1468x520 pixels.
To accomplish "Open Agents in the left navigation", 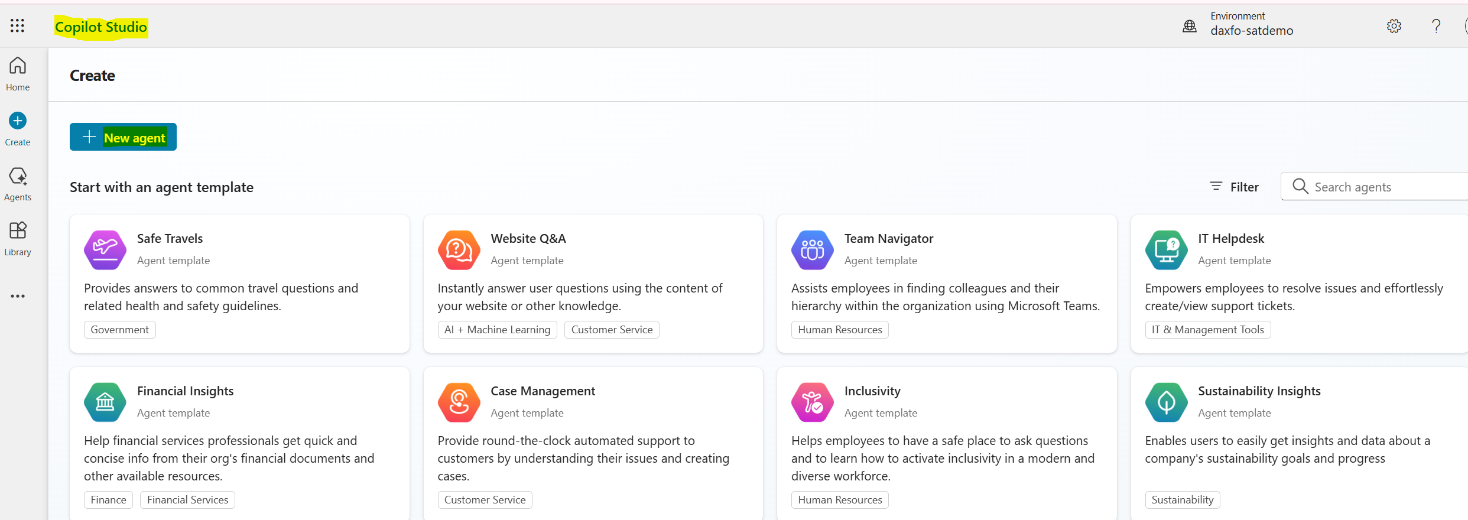I will [18, 184].
